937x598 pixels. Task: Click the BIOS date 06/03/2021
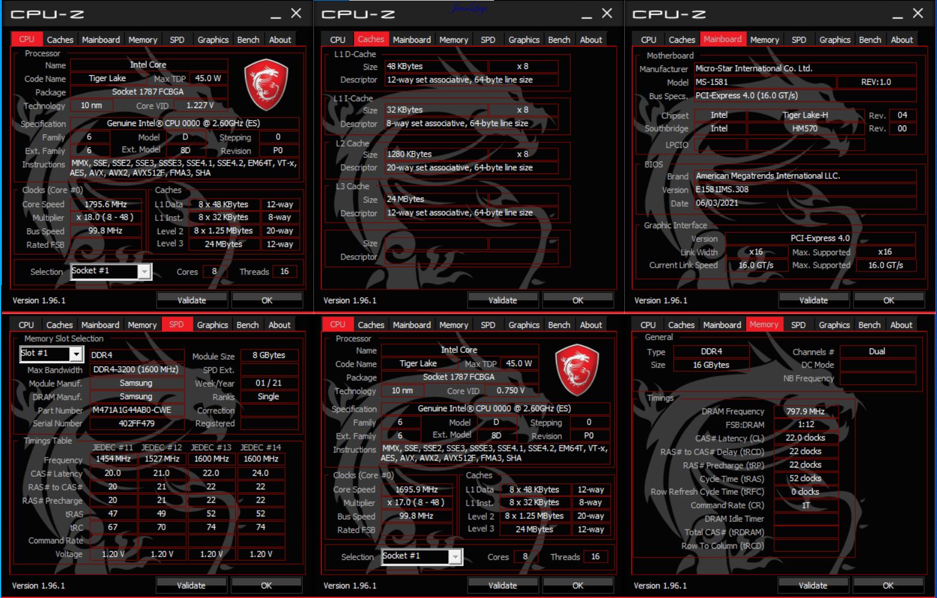click(805, 203)
